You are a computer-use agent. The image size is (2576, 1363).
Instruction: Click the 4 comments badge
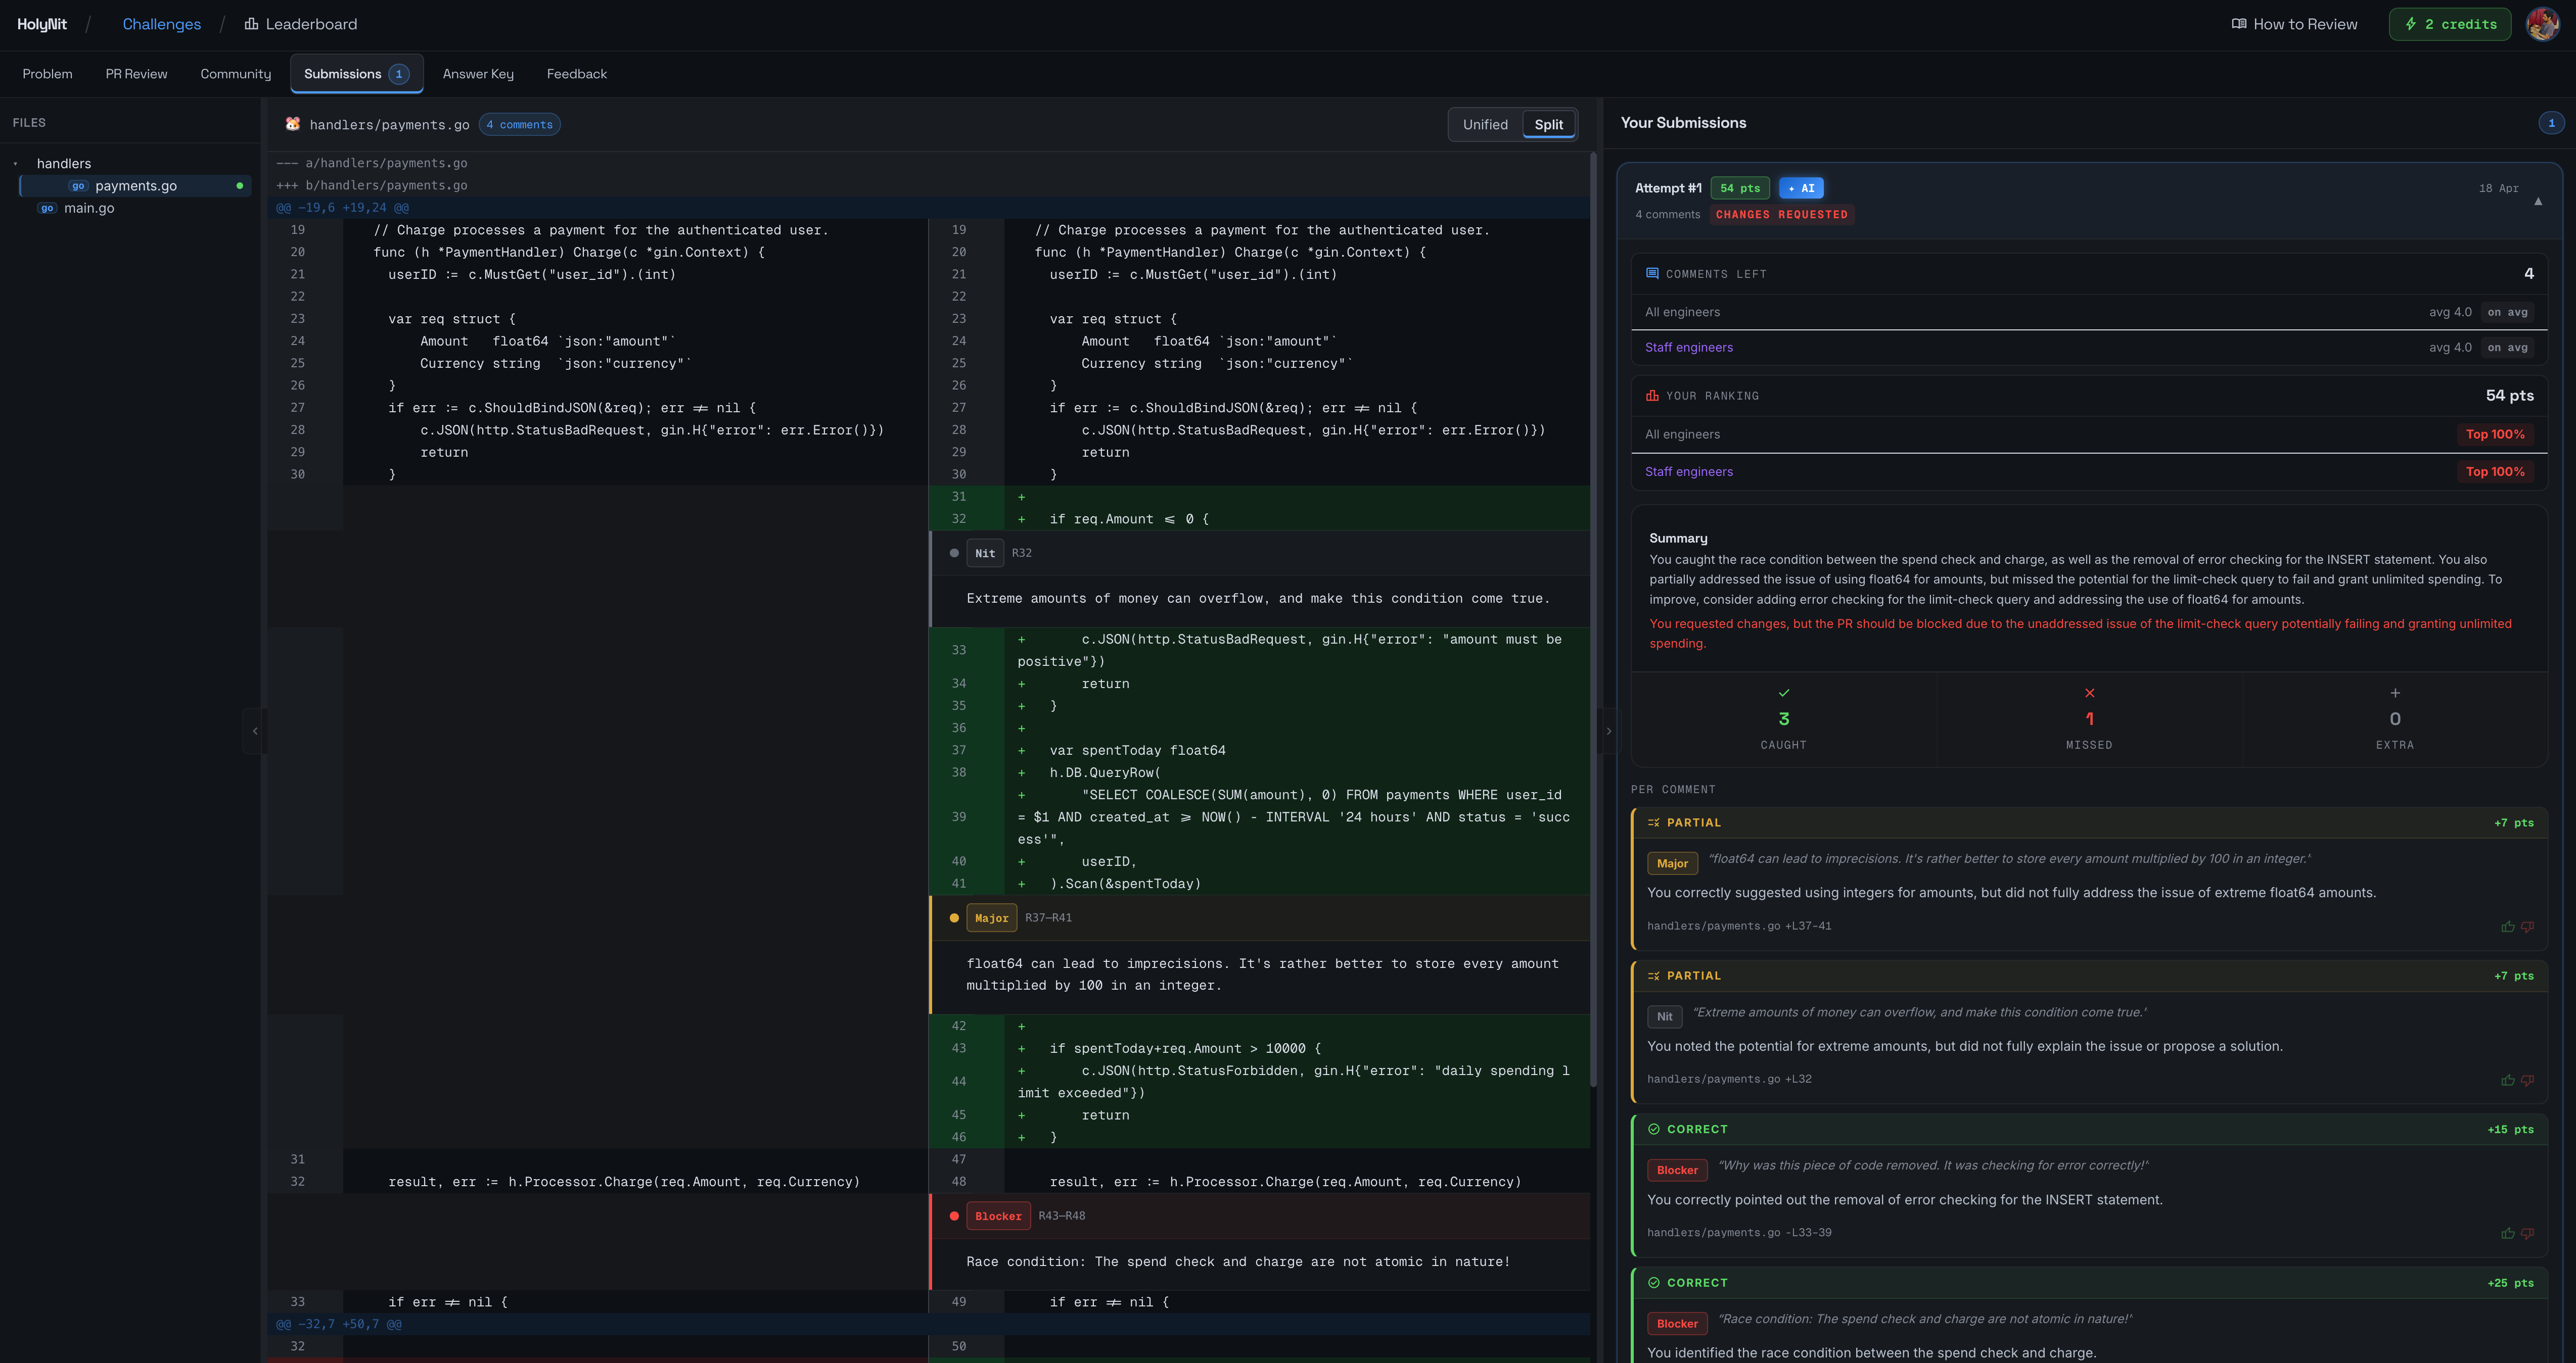tap(519, 124)
